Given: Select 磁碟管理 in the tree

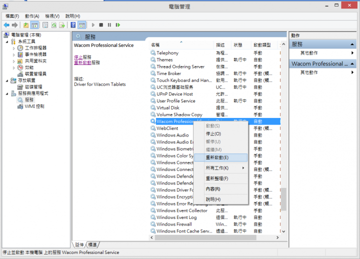Looking at the screenshot, I should [33, 87].
